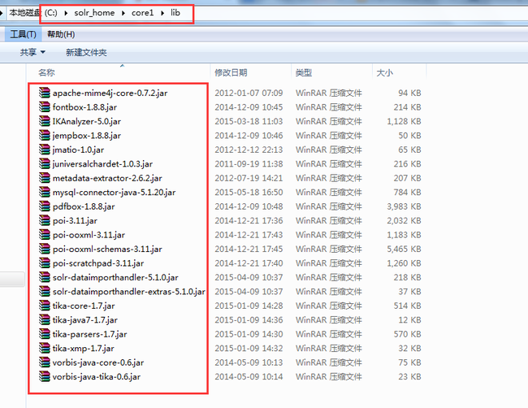
Task: Click the fontbox-1.8.8.jar archive icon
Action: coord(45,106)
